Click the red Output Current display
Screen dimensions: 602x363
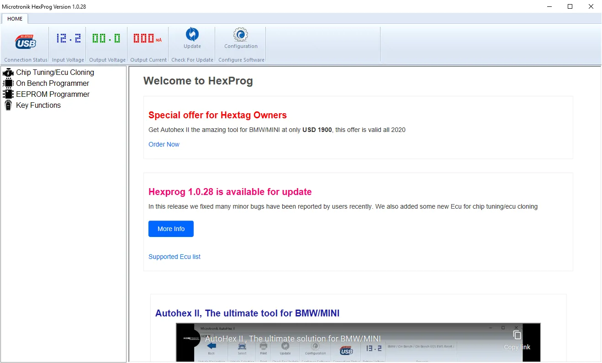coord(148,38)
